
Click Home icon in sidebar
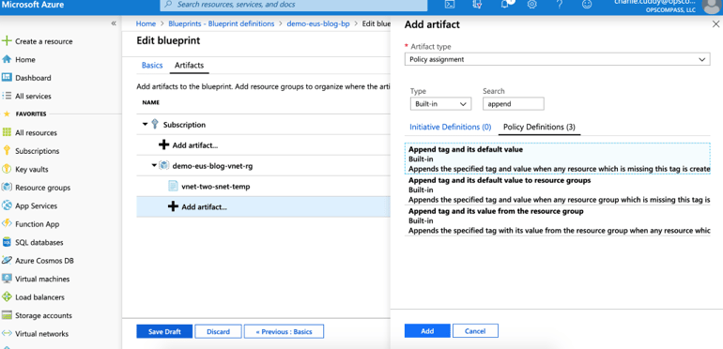(x=7, y=59)
